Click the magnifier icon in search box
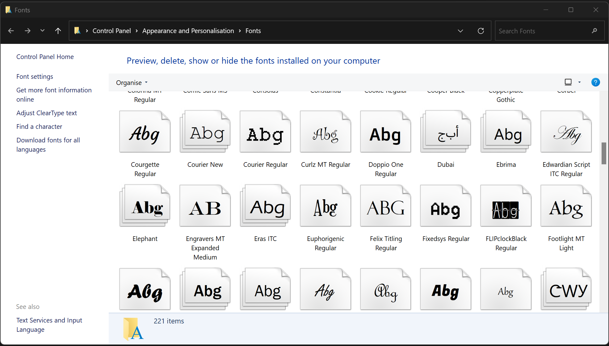This screenshot has width=609, height=346. click(x=594, y=31)
